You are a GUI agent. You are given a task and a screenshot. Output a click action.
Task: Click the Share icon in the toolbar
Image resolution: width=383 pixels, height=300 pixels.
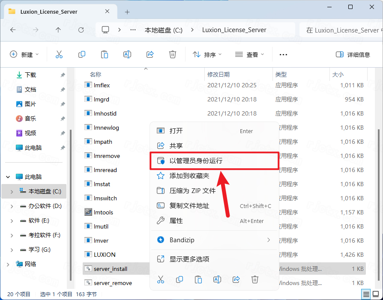150,54
